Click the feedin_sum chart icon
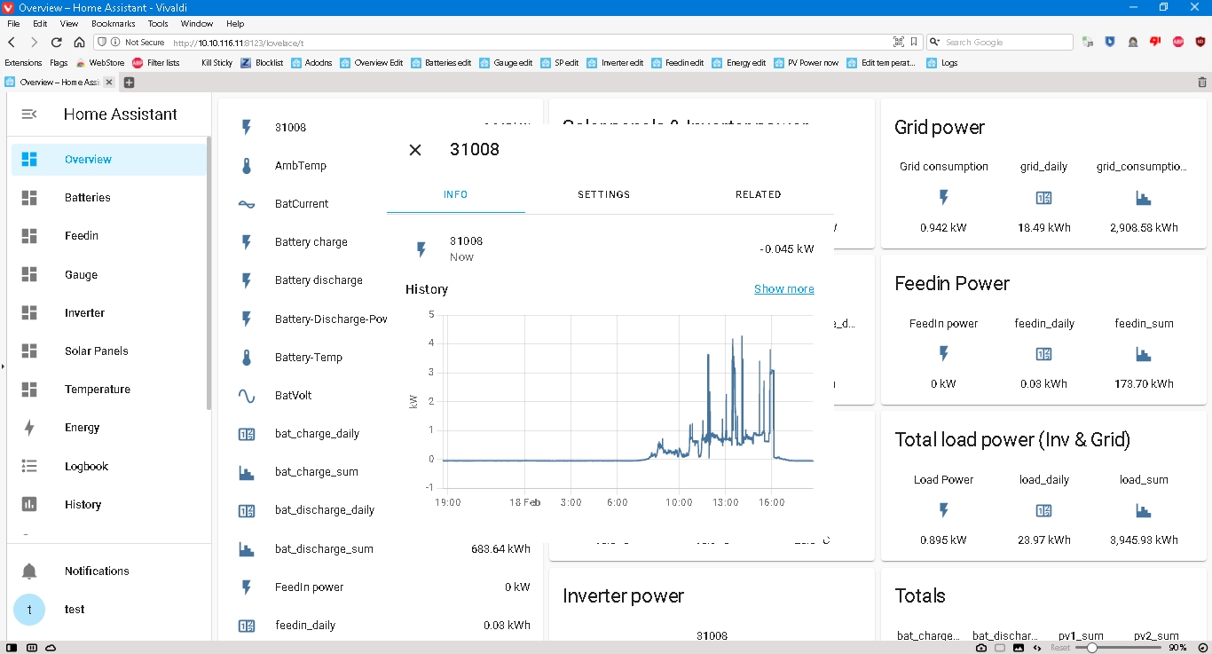Image resolution: width=1212 pixels, height=654 pixels. pos(1144,355)
